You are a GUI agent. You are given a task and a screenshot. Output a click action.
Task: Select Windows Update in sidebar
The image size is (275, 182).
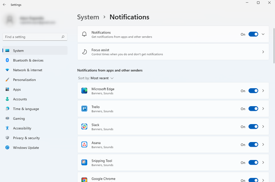(x=26, y=147)
